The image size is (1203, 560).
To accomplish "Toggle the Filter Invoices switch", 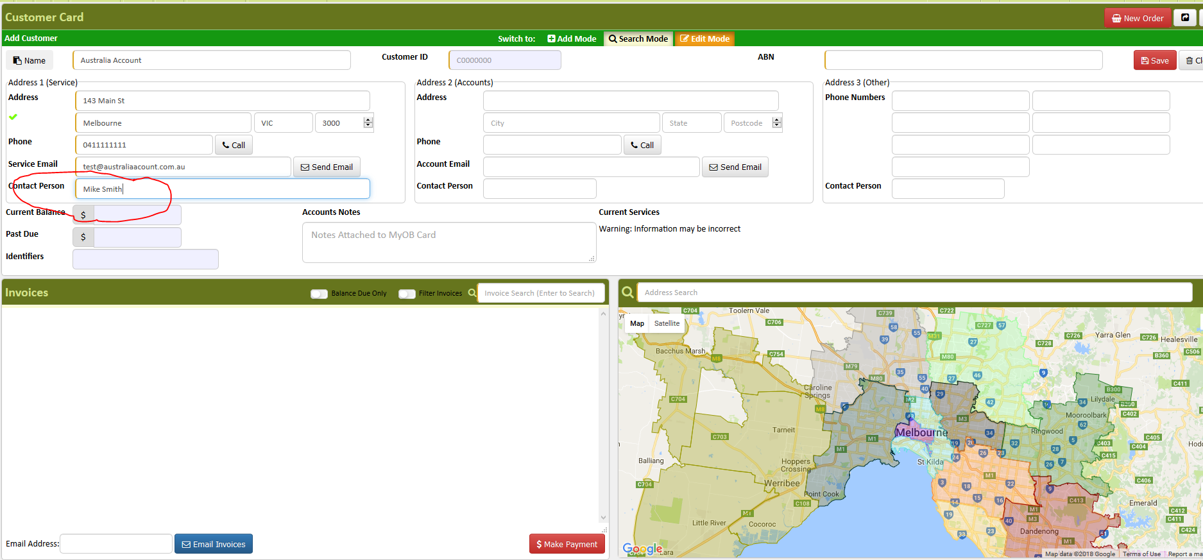I will click(407, 293).
